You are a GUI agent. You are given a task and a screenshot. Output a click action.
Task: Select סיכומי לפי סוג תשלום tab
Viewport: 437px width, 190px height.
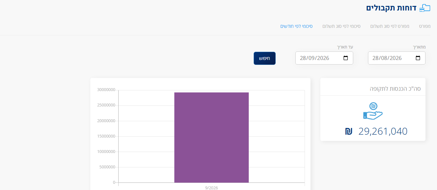(341, 26)
